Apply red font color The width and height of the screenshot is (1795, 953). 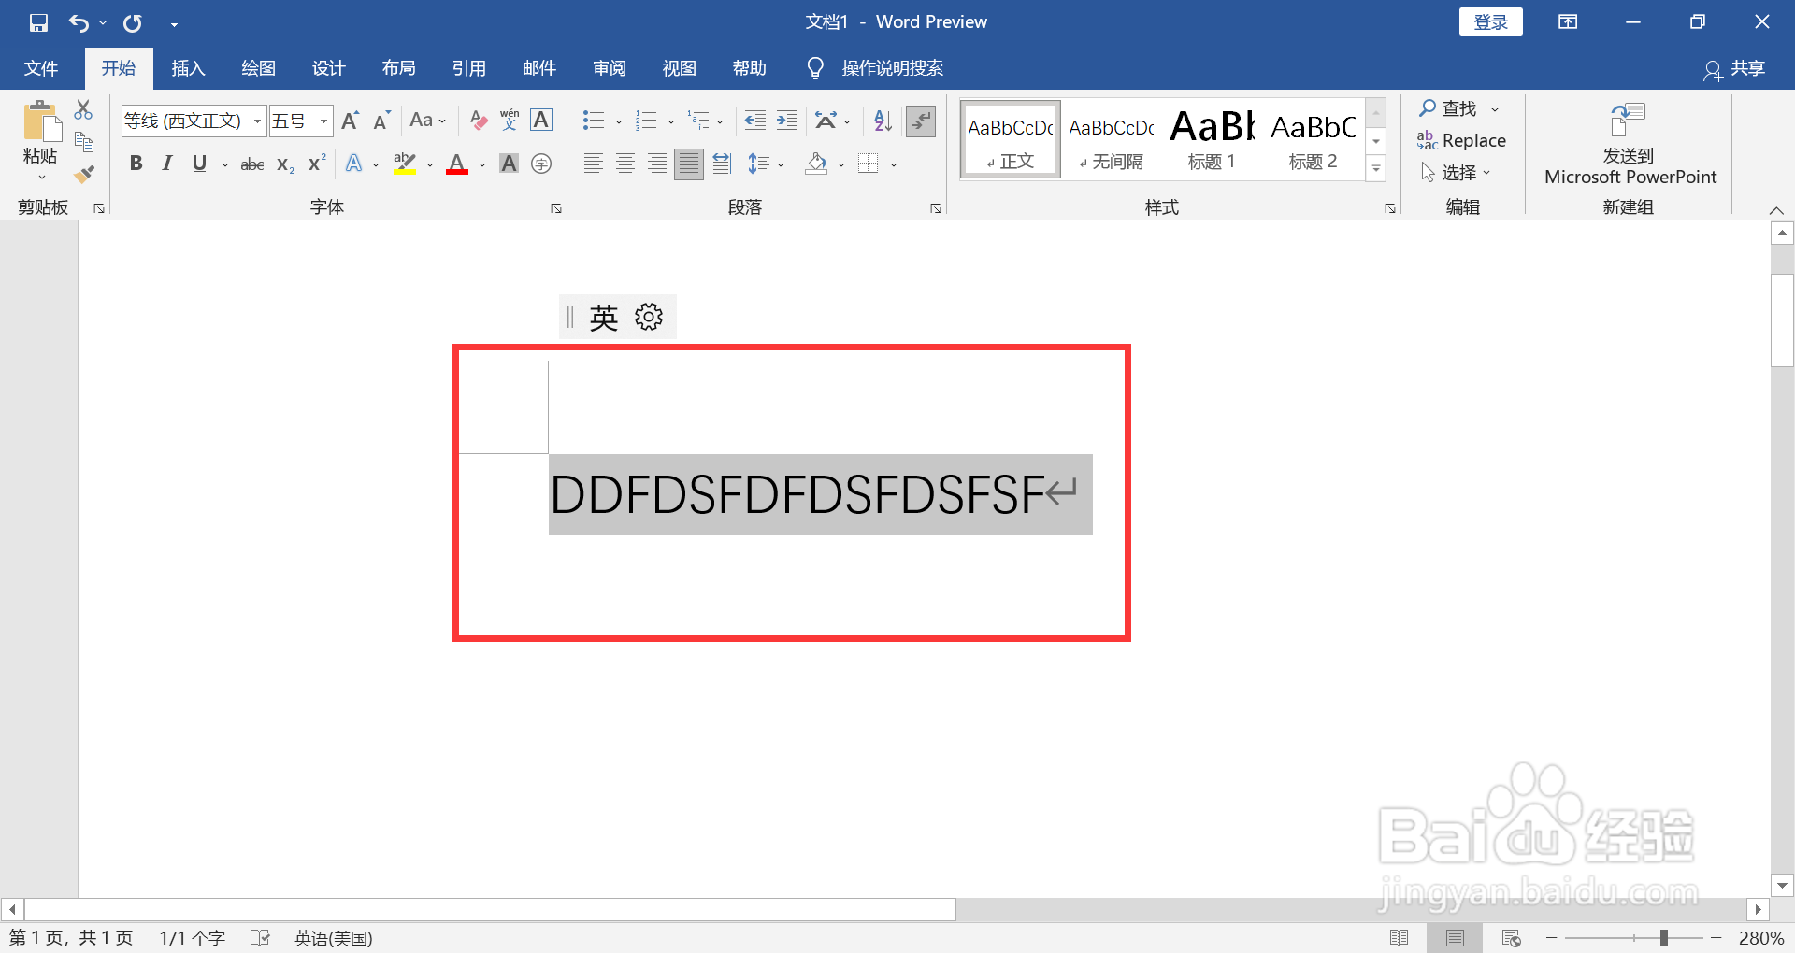tap(457, 164)
